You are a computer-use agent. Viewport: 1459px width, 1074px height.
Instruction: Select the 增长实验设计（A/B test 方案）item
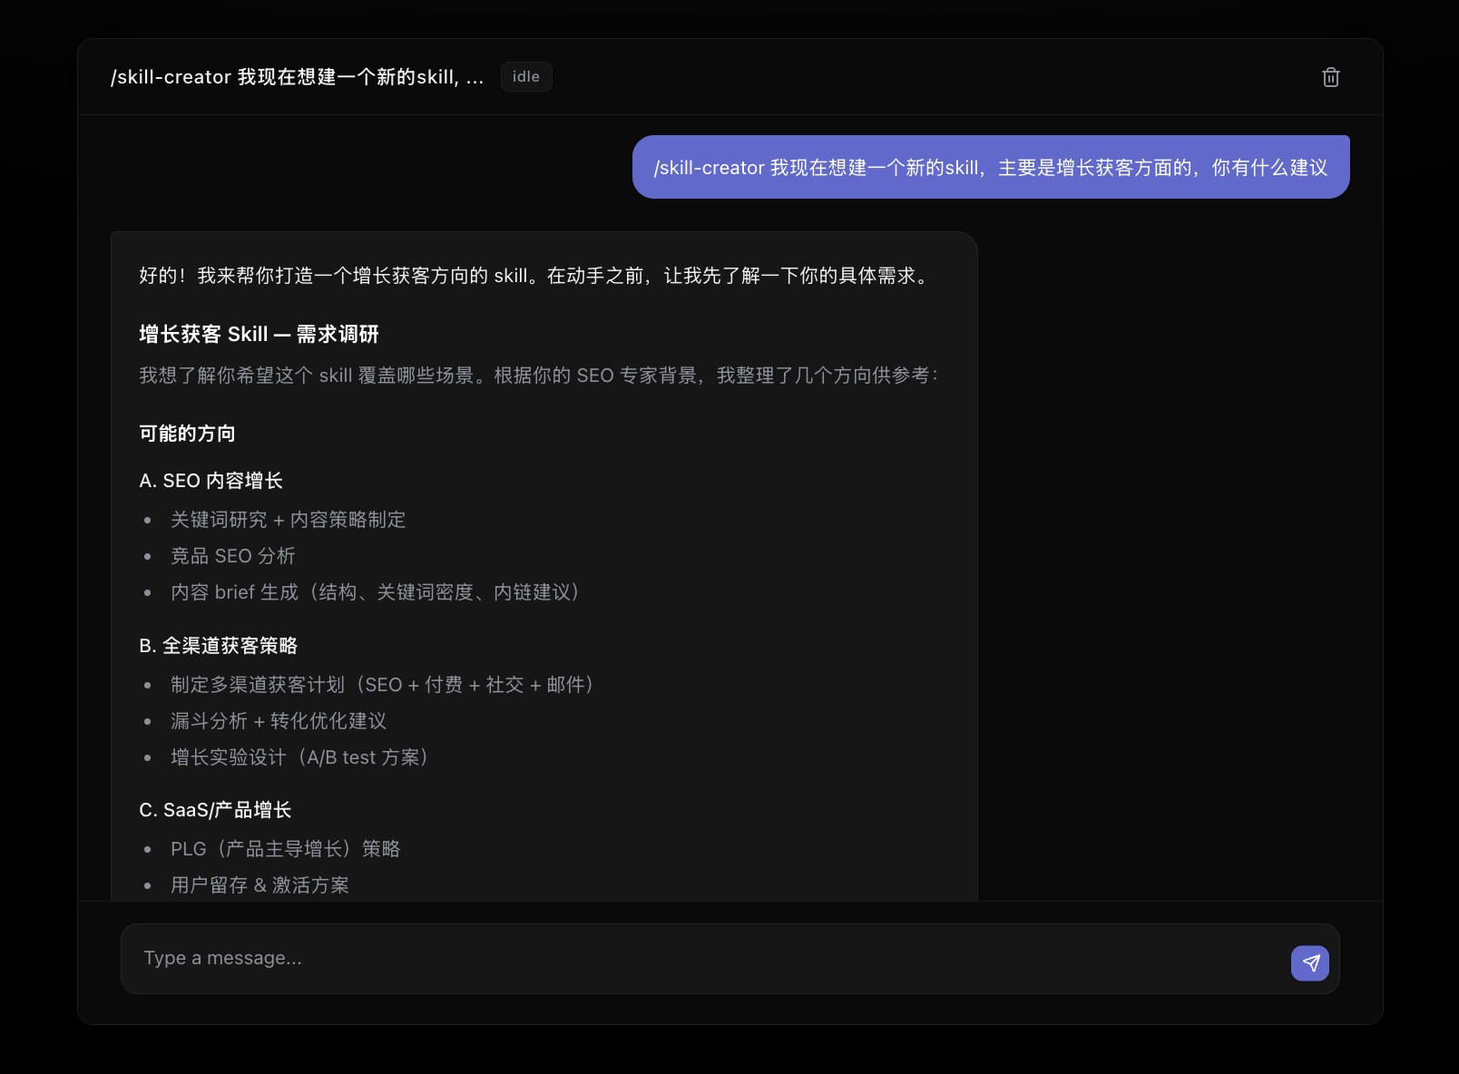pos(299,757)
